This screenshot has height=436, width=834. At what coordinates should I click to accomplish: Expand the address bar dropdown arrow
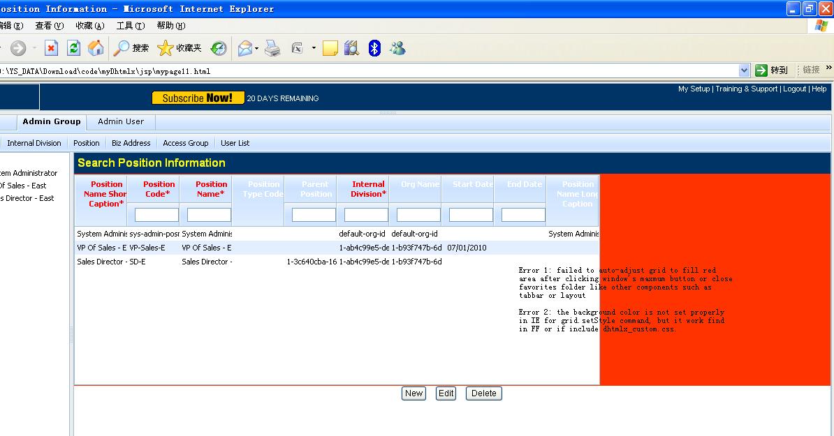[x=744, y=70]
